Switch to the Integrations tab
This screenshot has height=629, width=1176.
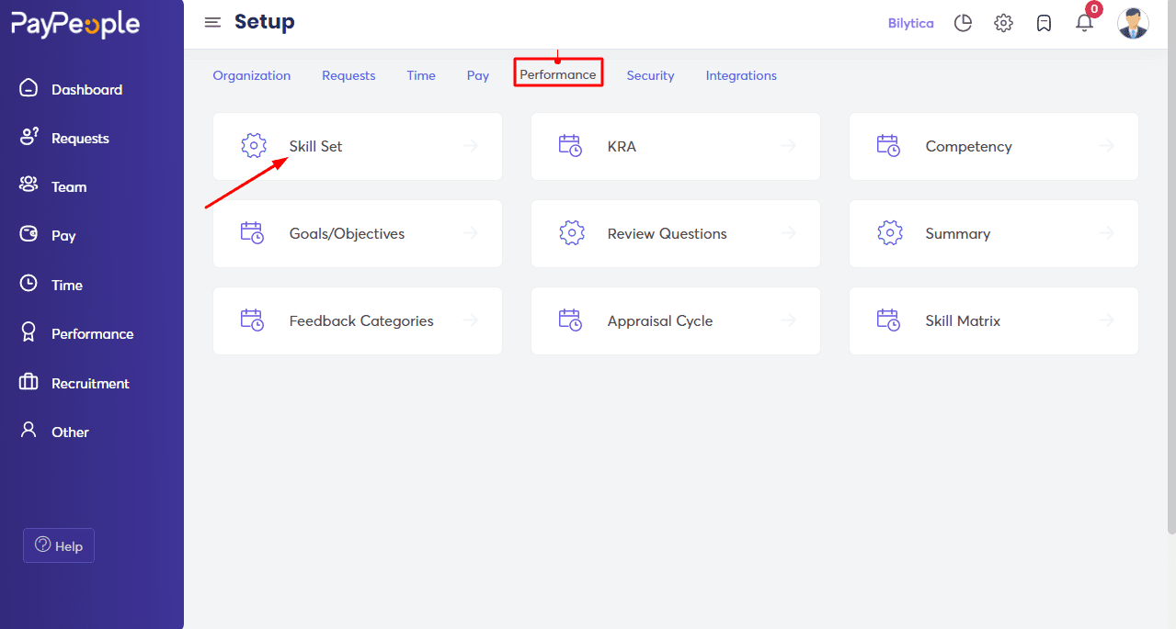(741, 75)
